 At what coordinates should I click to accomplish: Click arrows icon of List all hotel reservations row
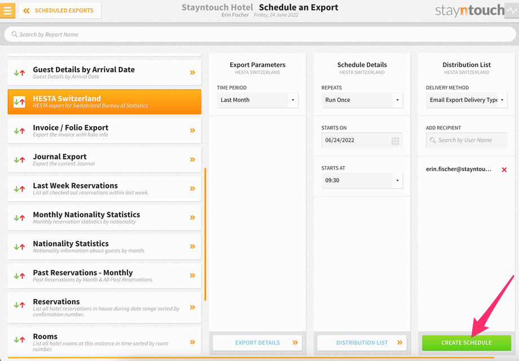[19, 305]
